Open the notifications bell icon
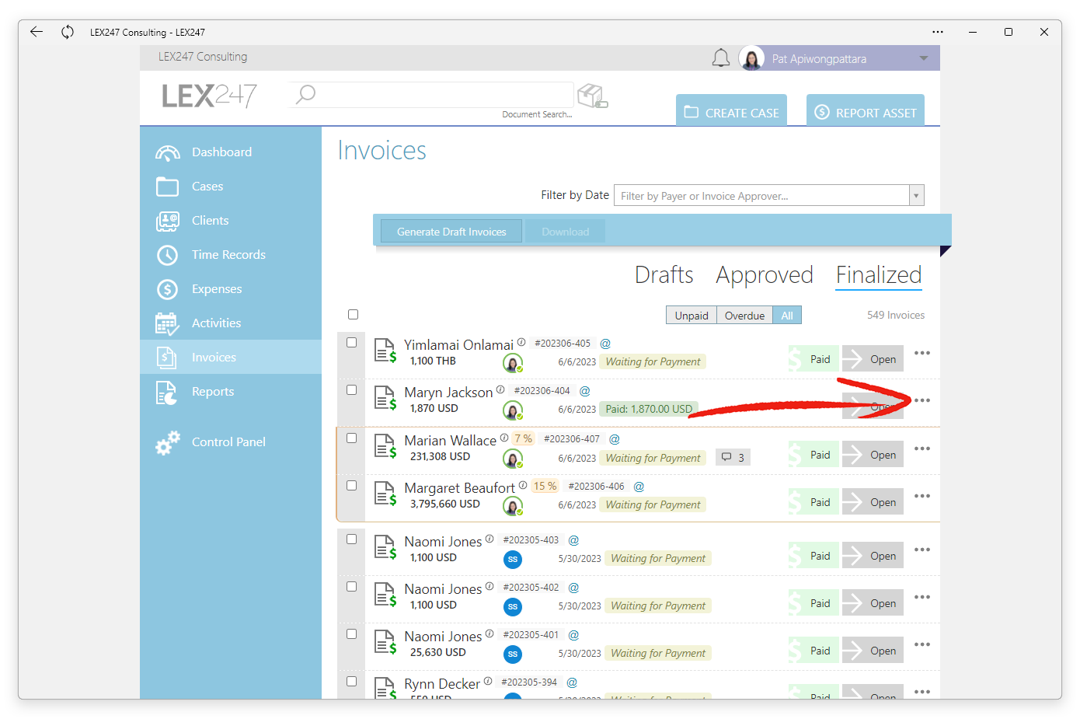Screen dimensions: 1080x719 (721, 58)
